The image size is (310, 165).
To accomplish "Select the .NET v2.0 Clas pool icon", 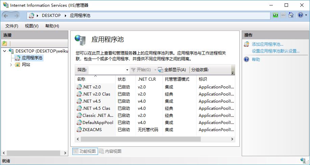I will (79, 94).
